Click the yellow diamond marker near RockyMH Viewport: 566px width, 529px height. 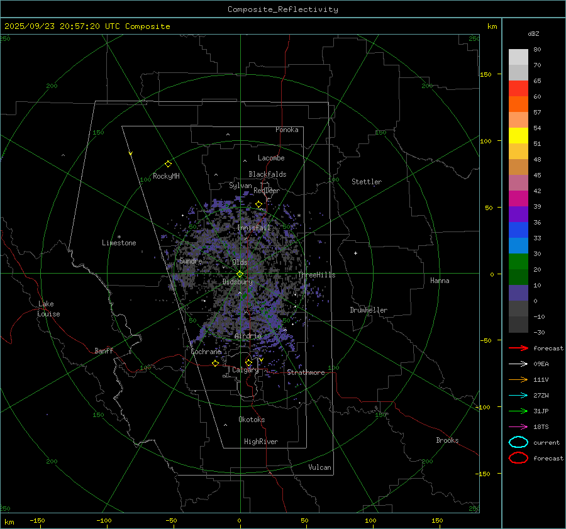pos(168,164)
